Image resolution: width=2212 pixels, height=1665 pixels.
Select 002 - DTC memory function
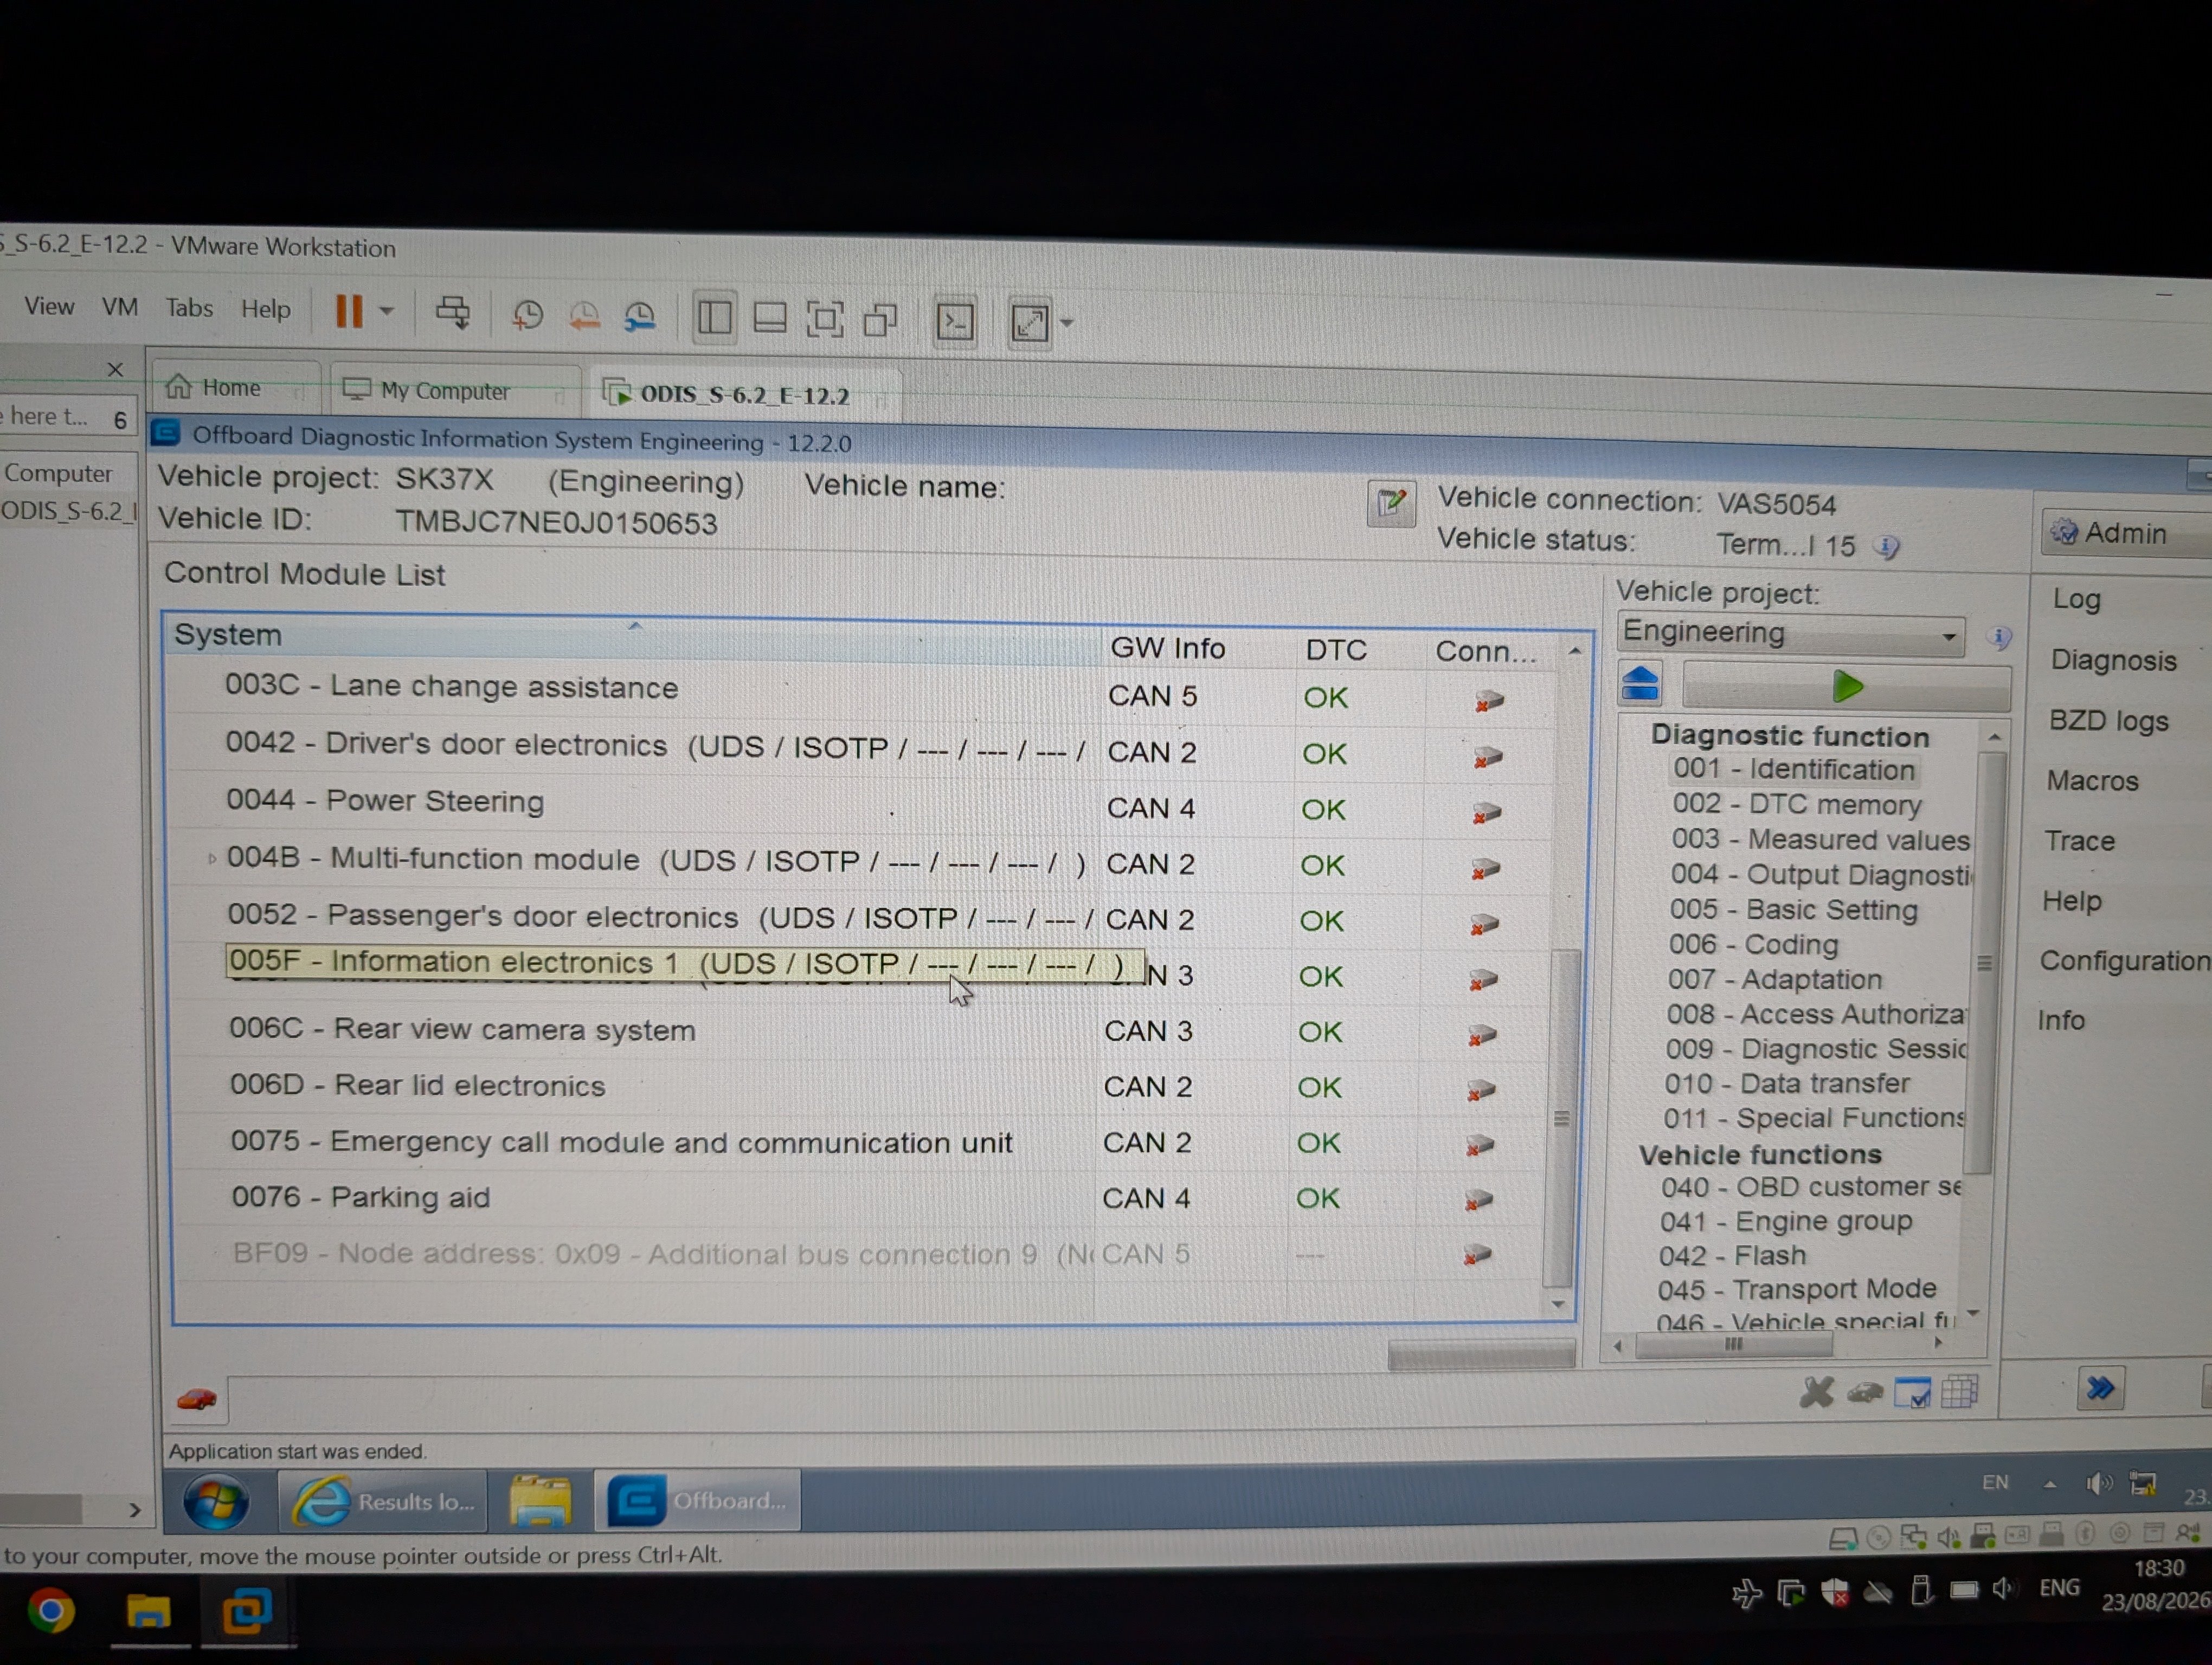click(x=1796, y=804)
